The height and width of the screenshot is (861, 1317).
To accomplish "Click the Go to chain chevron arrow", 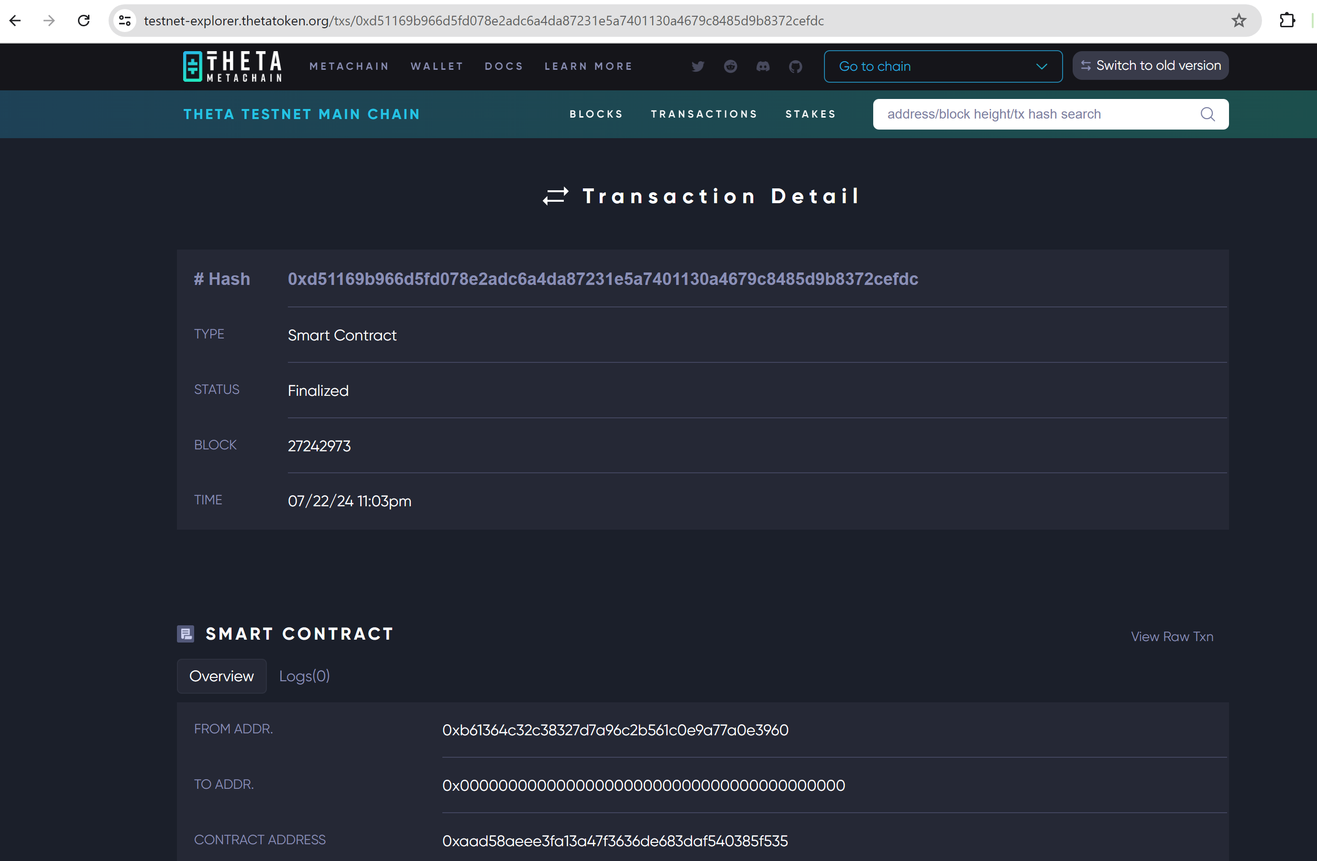I will coord(1042,66).
